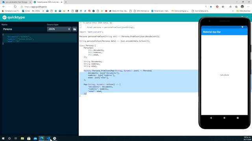Open the Correo bookmark
252x141 pixels.
(x=26, y=11)
